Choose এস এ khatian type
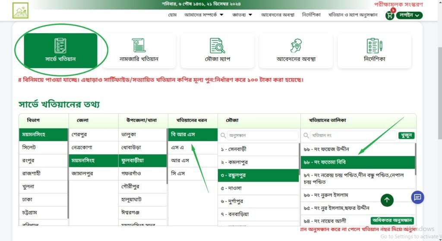The width and height of the screenshot is (442, 241). tap(193, 147)
